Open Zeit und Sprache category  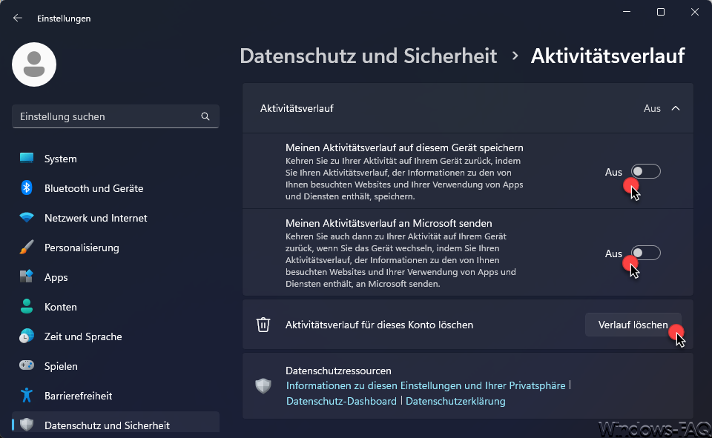click(x=116, y=336)
